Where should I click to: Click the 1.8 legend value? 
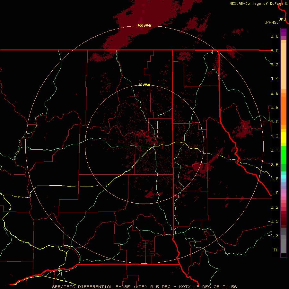(275, 179)
